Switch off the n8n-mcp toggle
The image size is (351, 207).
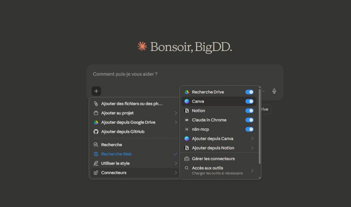(x=249, y=129)
